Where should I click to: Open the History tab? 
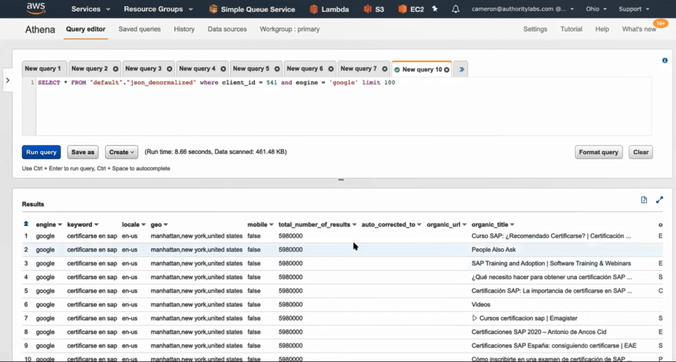tap(184, 29)
